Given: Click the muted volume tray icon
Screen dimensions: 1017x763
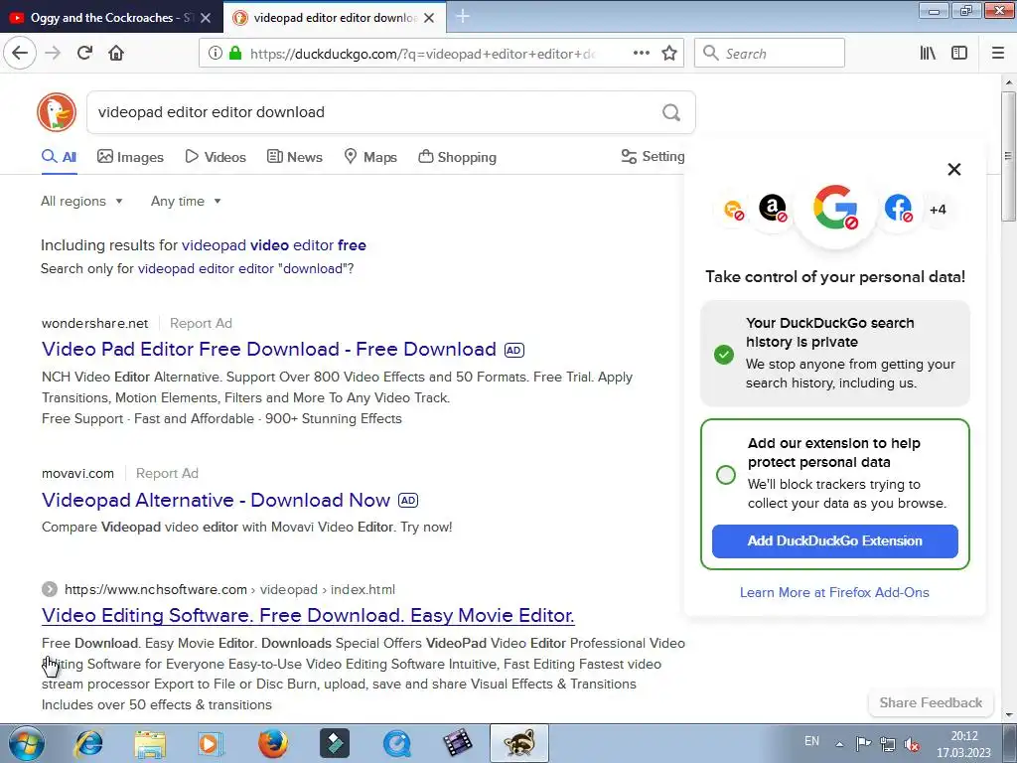Looking at the screenshot, I should (912, 743).
